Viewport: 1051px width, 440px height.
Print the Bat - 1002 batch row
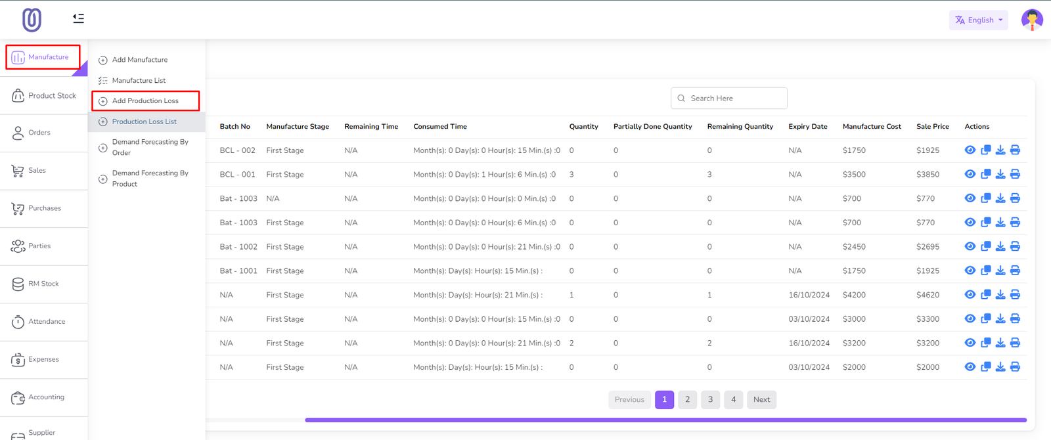[1015, 247]
